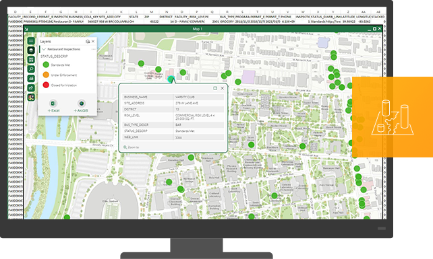Open the magnifier Search tool
The height and width of the screenshot is (259, 433).
(31, 69)
